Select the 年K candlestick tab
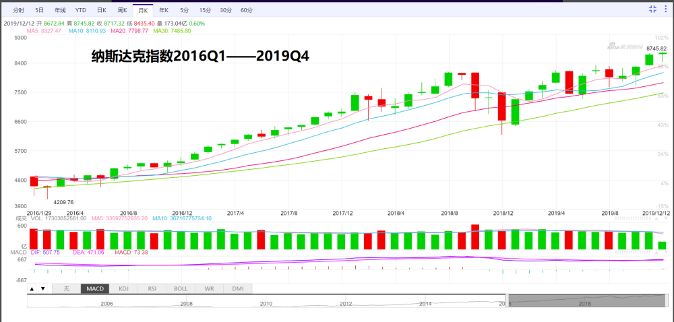This screenshot has height=322, width=674. [x=163, y=10]
